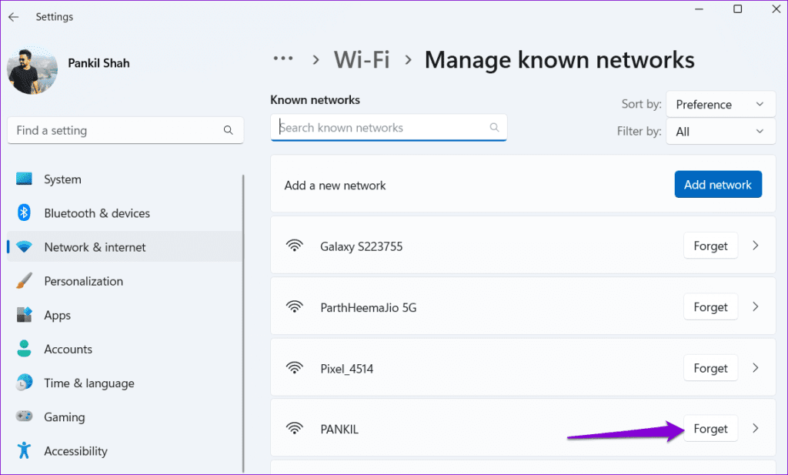Forget the Pixel_4514 network

pos(710,368)
